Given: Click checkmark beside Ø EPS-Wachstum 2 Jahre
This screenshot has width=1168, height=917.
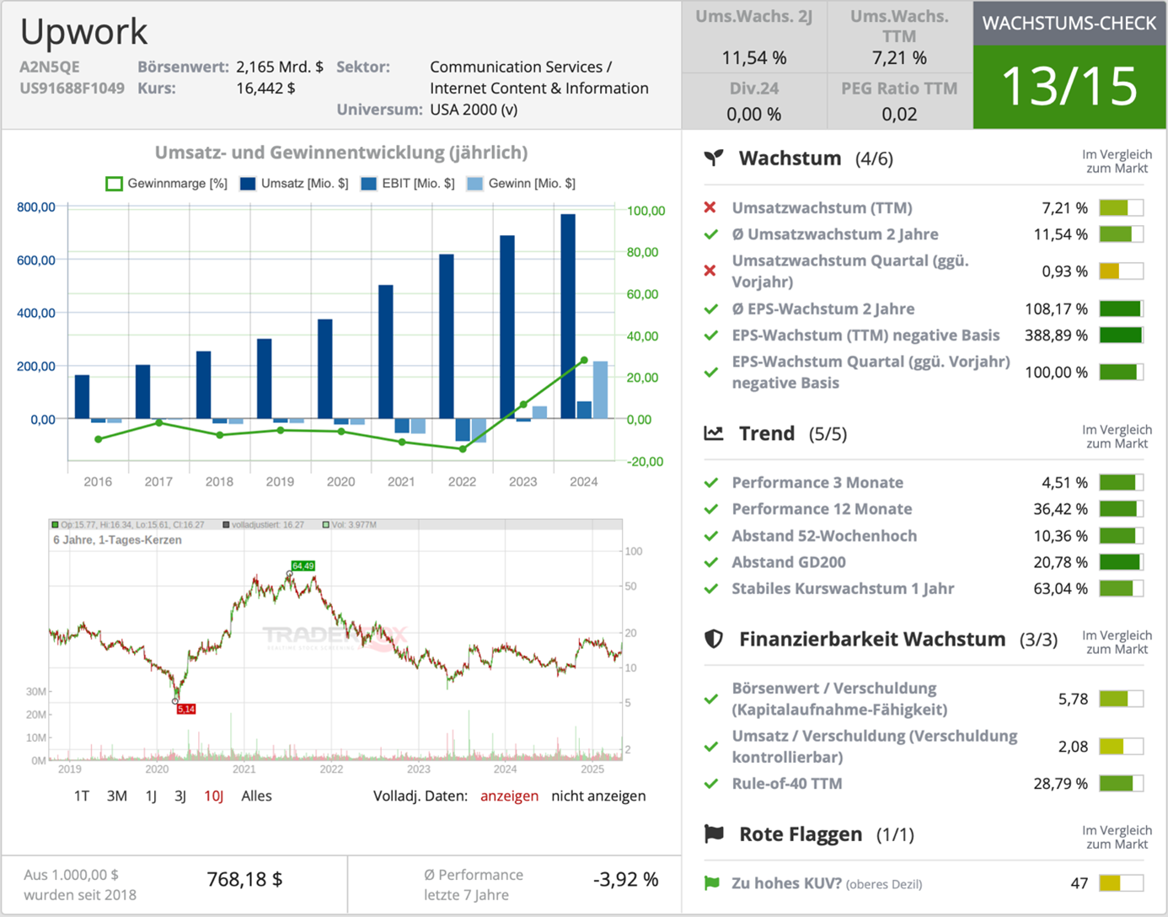Looking at the screenshot, I should (x=710, y=308).
